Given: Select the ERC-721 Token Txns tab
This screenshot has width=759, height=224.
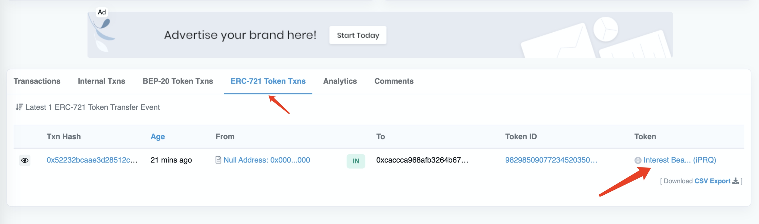Looking at the screenshot, I should pos(268,81).
